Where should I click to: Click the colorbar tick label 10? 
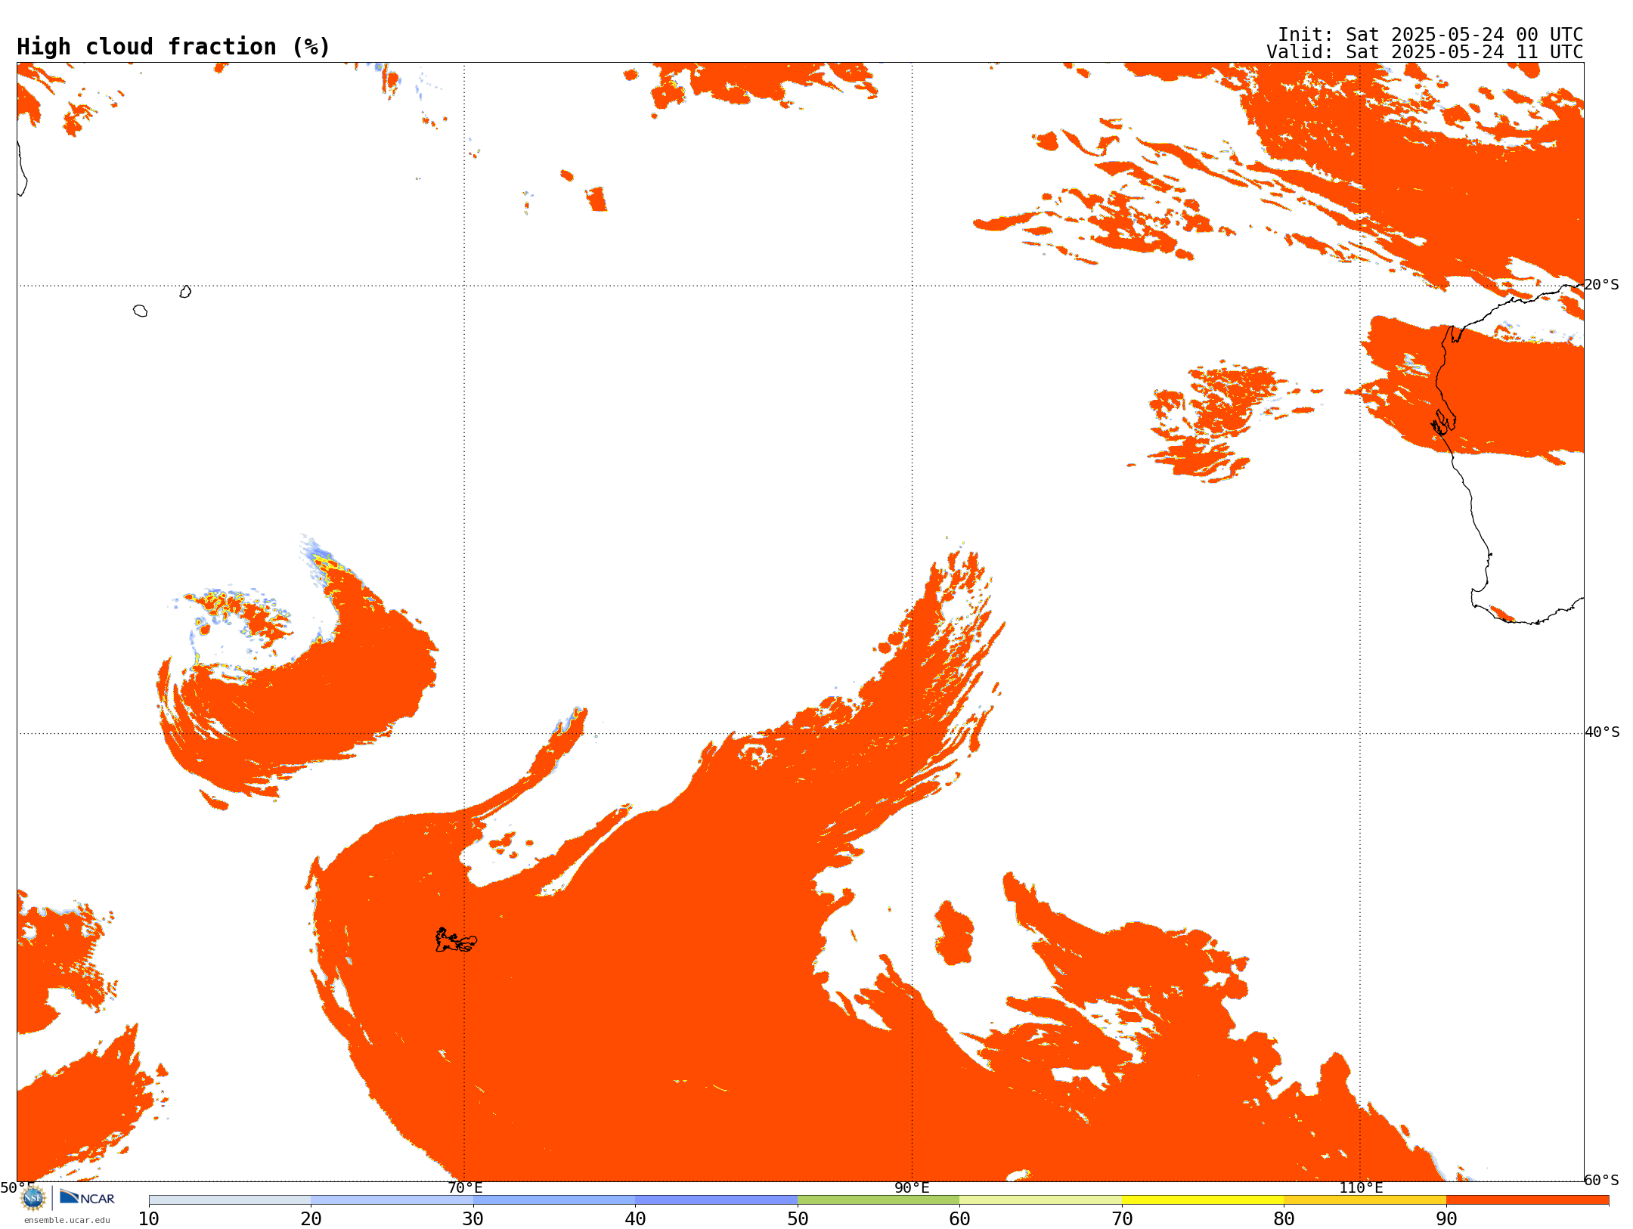(149, 1218)
